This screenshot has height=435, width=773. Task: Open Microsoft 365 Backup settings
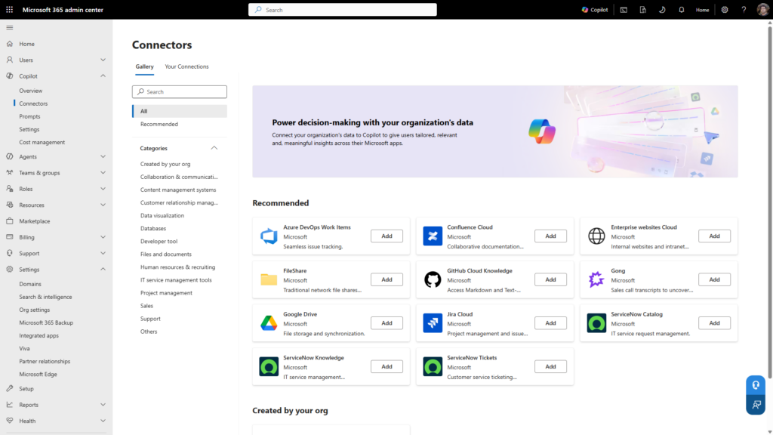click(46, 322)
